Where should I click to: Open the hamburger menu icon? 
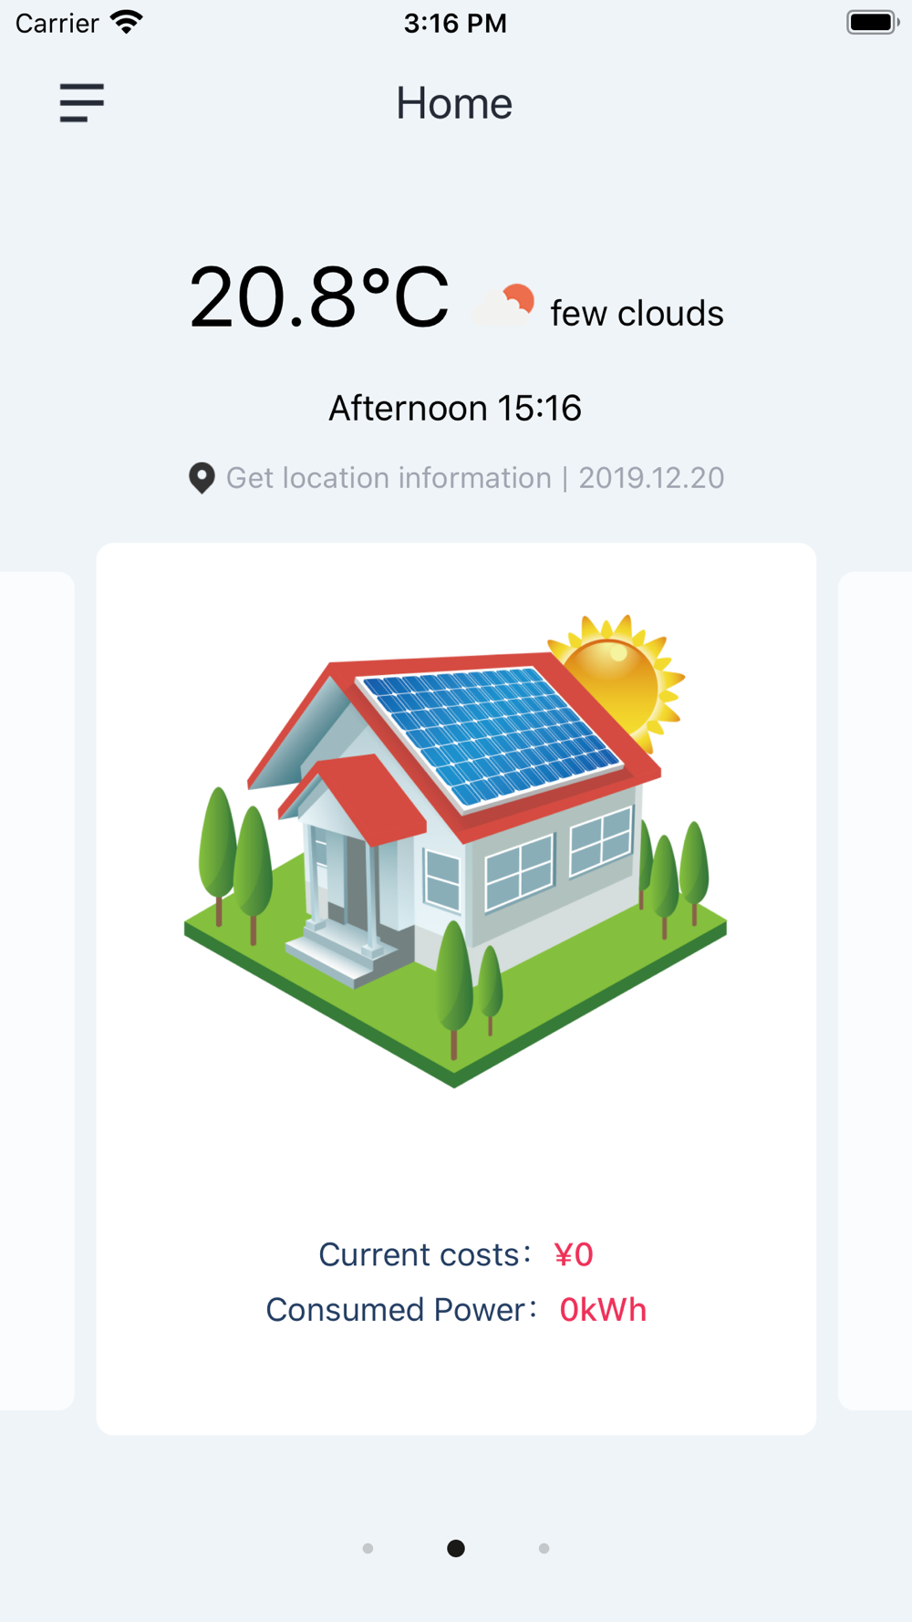pos(82,102)
